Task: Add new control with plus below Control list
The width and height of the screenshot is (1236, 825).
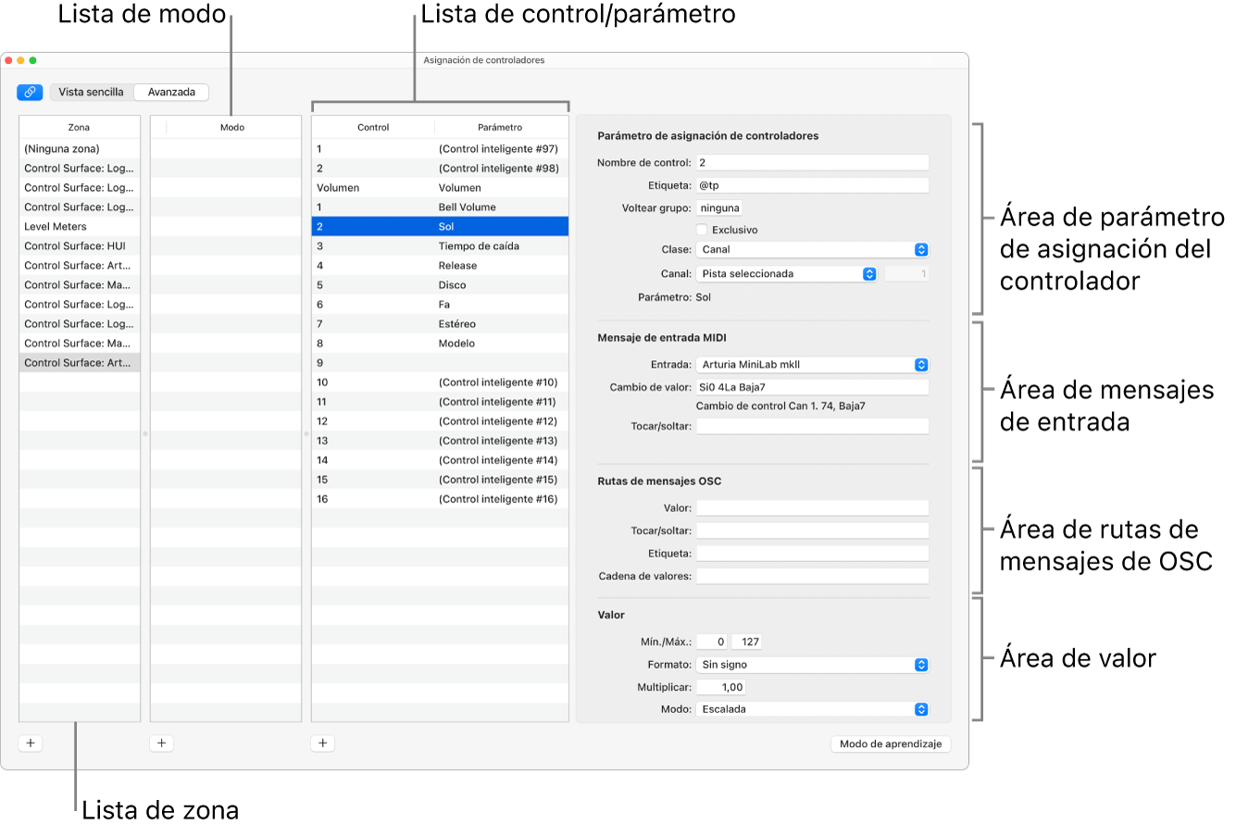Action: tap(322, 743)
